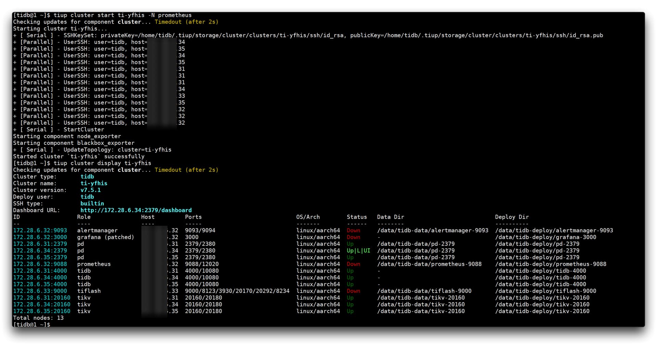Screen dimensions: 657x345
Task: Select the ID 172.28.6.31:4000
Action: click(x=40, y=271)
